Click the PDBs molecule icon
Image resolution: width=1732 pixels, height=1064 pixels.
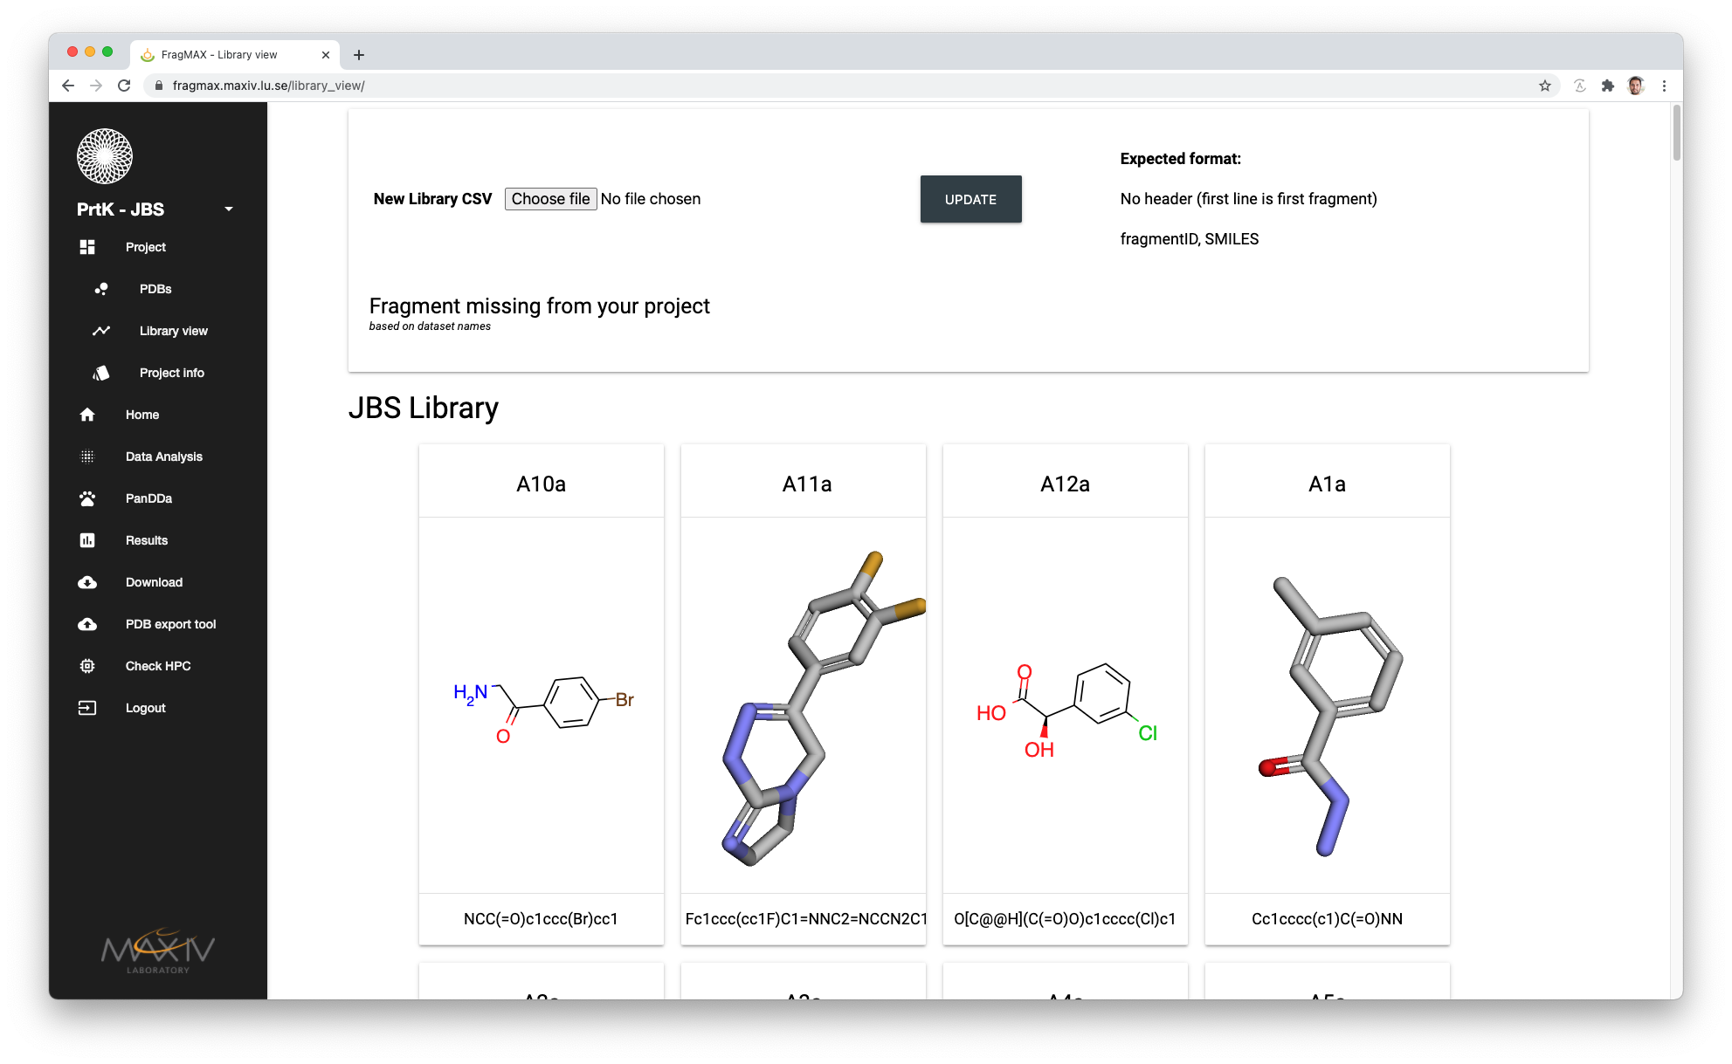click(x=101, y=289)
